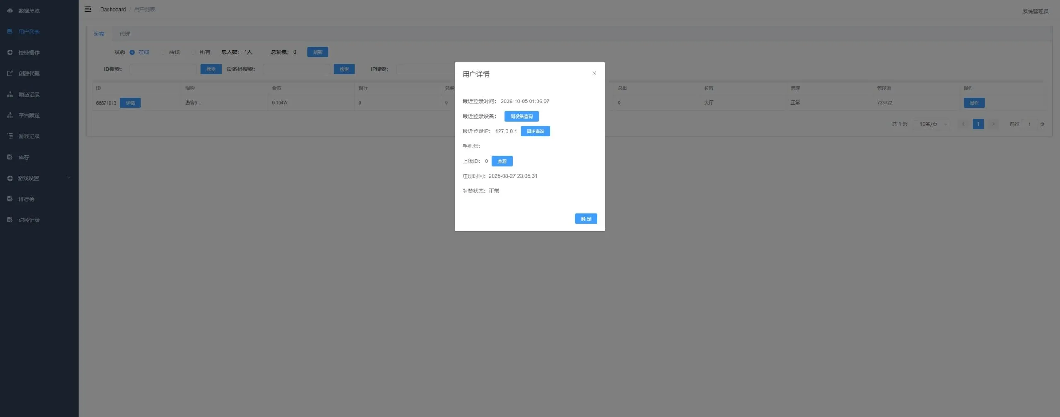Click the Dashboard breadcrumb link
Image resolution: width=1060 pixels, height=417 pixels.
113,10
